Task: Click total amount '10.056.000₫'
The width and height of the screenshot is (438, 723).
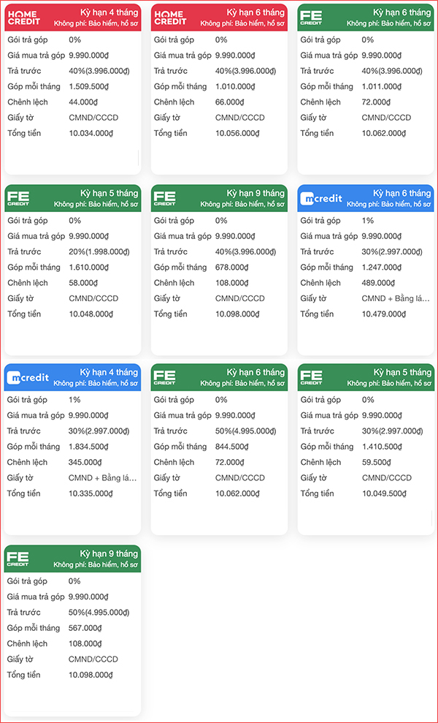Action: click(x=237, y=134)
